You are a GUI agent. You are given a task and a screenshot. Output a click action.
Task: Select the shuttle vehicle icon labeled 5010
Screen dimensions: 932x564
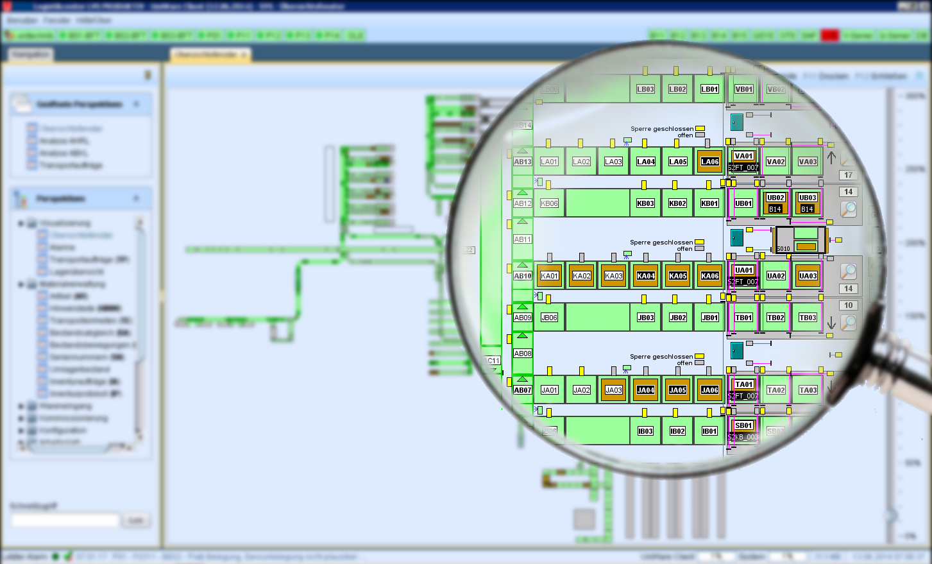(x=800, y=240)
